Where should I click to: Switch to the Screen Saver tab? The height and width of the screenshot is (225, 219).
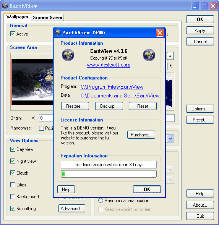click(x=47, y=17)
